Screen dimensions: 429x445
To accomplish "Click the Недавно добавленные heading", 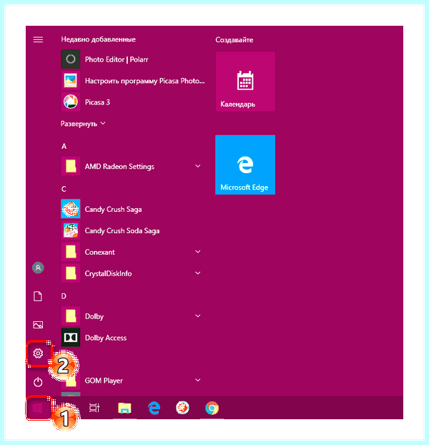I will click(x=99, y=39).
